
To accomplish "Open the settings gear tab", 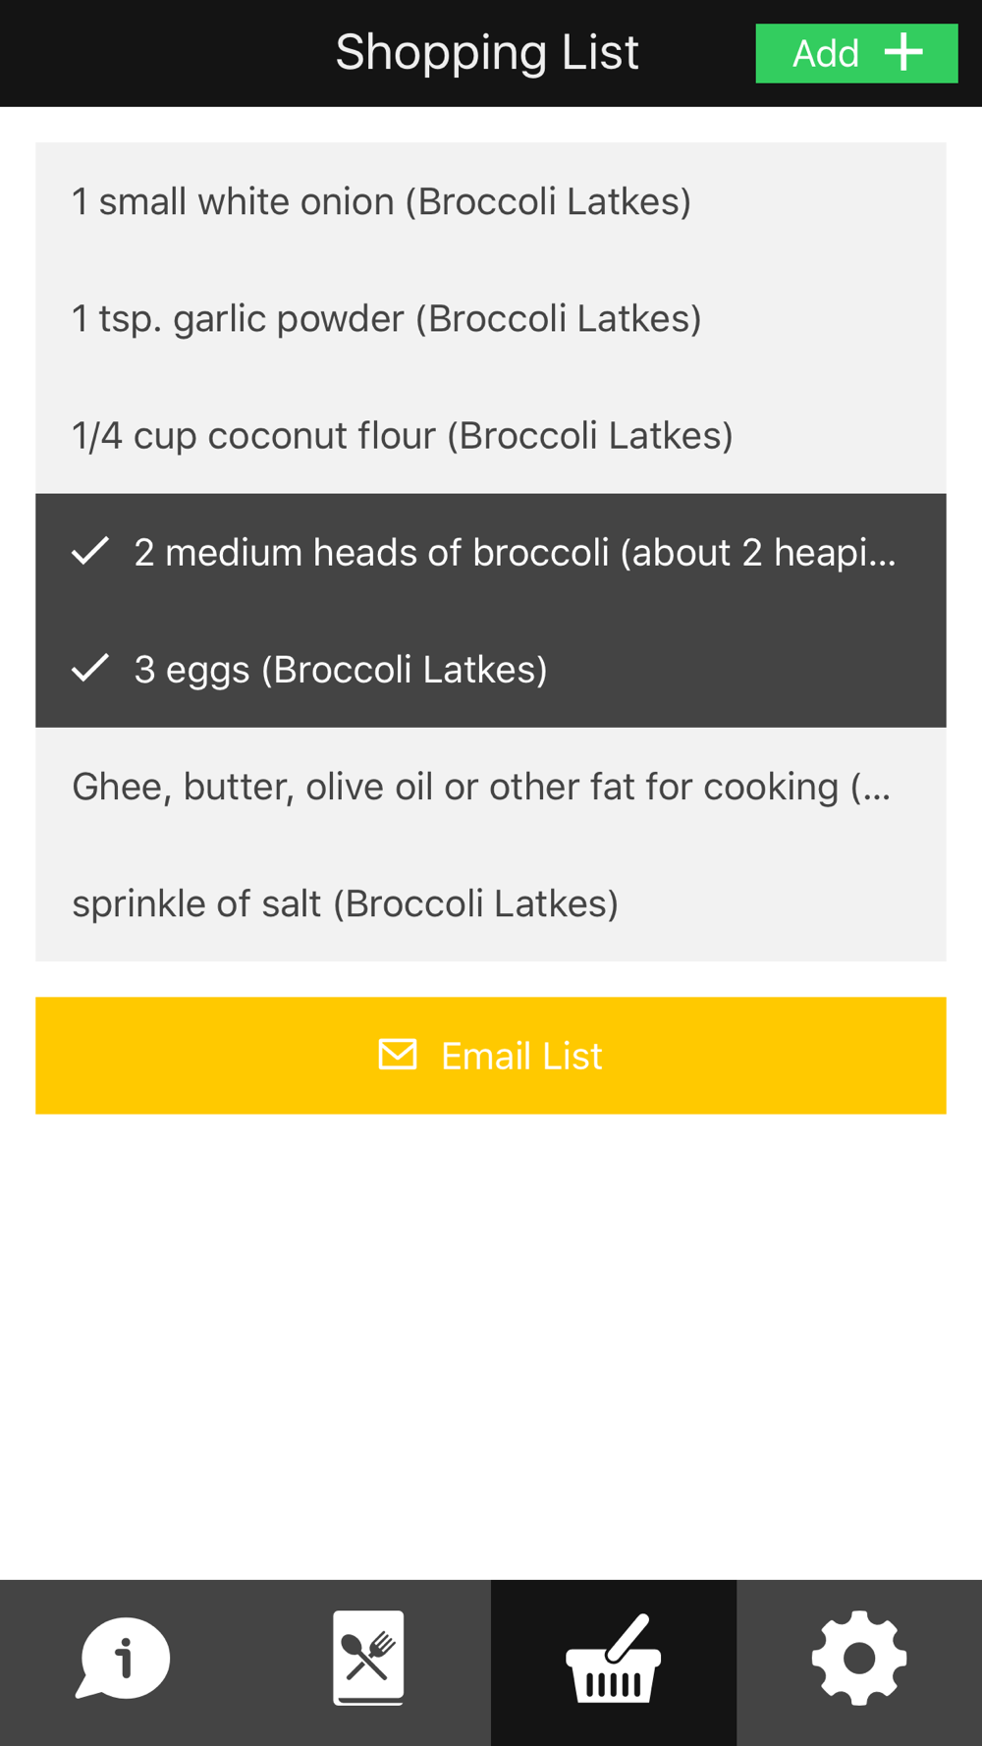I will click(x=859, y=1660).
